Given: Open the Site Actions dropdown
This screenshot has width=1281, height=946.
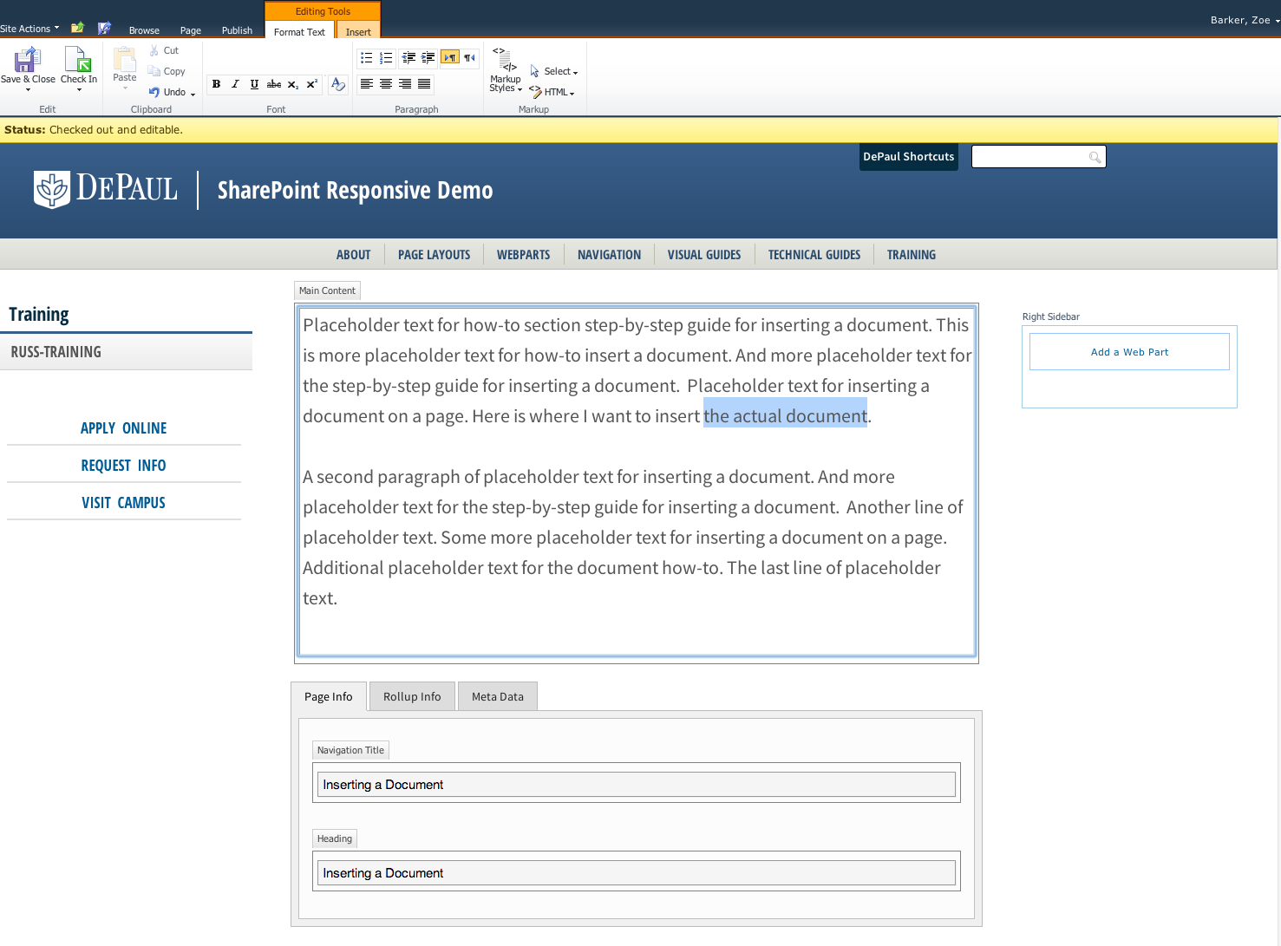Looking at the screenshot, I should (x=29, y=27).
